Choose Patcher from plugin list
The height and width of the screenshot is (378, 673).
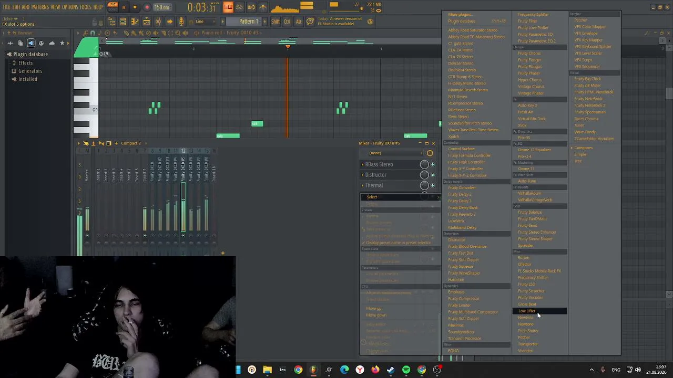coord(580,20)
